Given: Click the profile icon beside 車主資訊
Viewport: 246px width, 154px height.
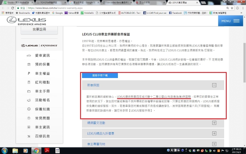Looking at the screenshot, I should pos(29,127).
